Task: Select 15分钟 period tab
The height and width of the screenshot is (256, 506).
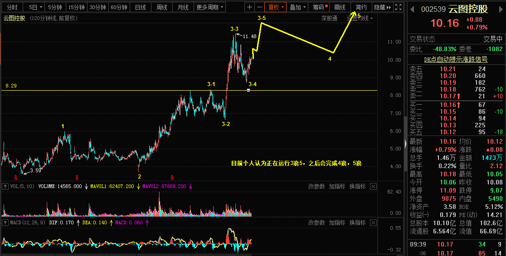Action: coord(77,7)
